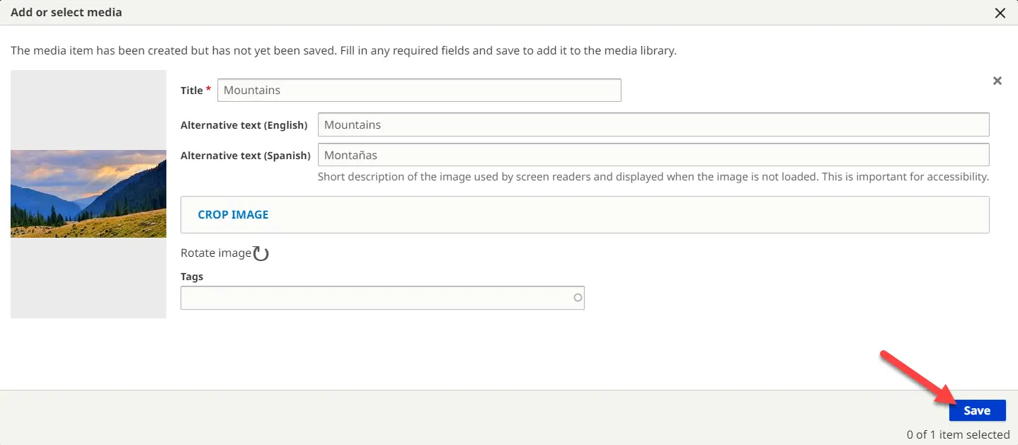Click the "0 of 1 item selected" counter
1018x445 pixels.
pyautogui.click(x=958, y=434)
